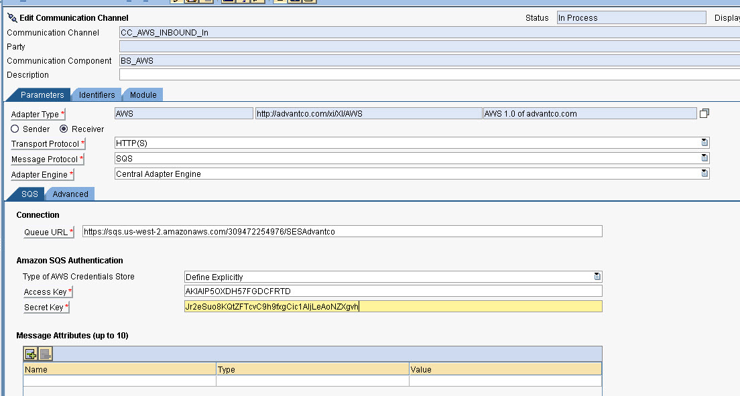Select the SQS tab
Screen dimensions: 740x396
click(29, 194)
